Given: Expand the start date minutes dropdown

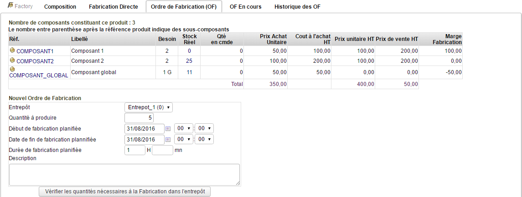Looking at the screenshot, I should pos(204,129).
